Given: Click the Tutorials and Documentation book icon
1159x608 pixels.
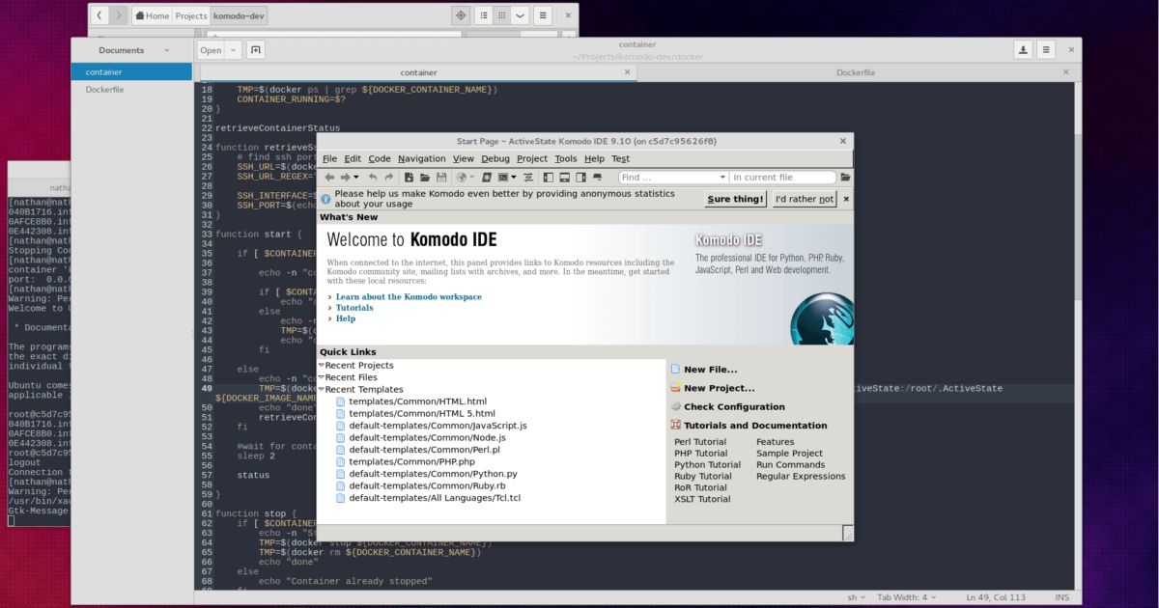Looking at the screenshot, I should (676, 425).
